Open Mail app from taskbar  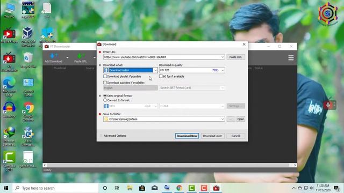154,188
